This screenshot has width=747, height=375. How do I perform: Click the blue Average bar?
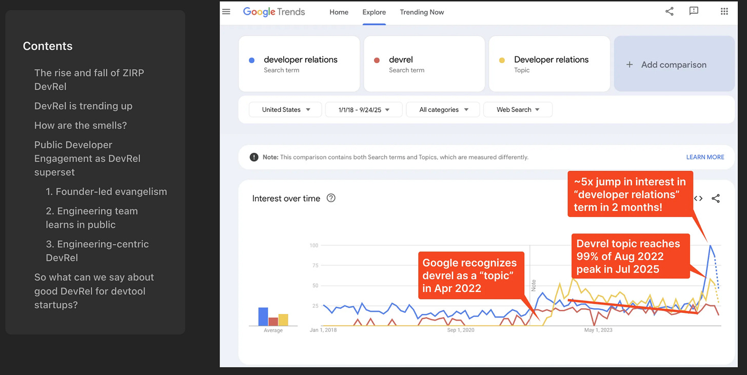pyautogui.click(x=263, y=317)
